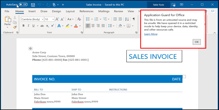Screen dimensions: 219x110
Task: Open the Learn More link
Action: (151, 34)
